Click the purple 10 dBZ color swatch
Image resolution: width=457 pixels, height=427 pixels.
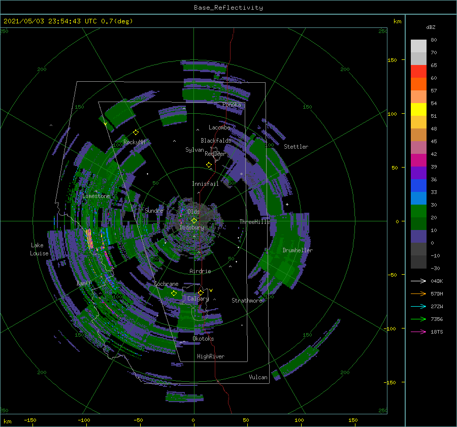tap(418, 237)
